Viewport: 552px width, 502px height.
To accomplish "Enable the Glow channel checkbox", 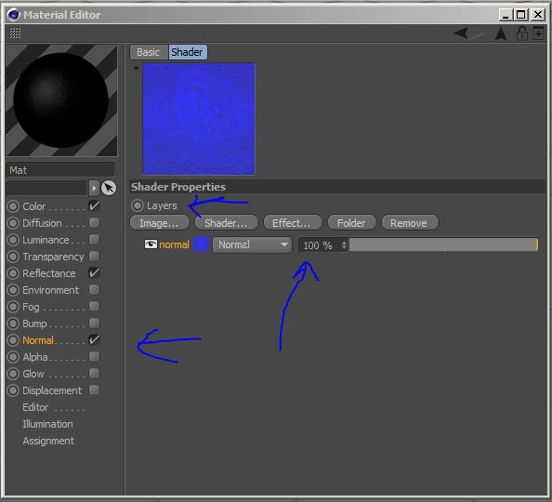I will (x=94, y=374).
